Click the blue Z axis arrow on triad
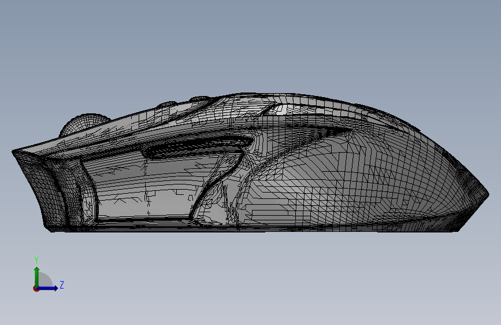This screenshot has width=501, height=325. pos(48,288)
